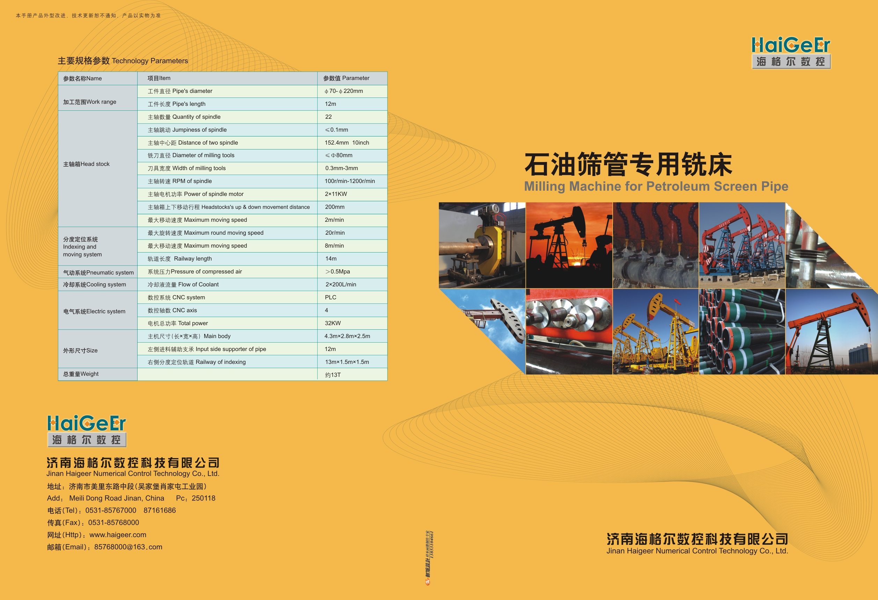
Task: Click the 'Maximum round moving speed' item
Action: [x=227, y=233]
